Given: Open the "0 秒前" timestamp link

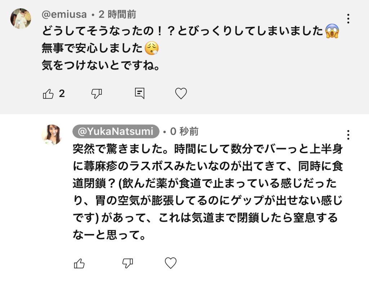Looking at the screenshot, I should (184, 132).
